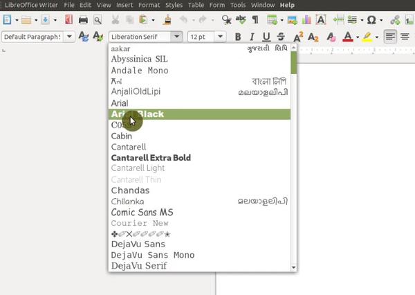This screenshot has width=415, height=295.
Task: Open the font size dropdown arrow
Action: click(220, 37)
